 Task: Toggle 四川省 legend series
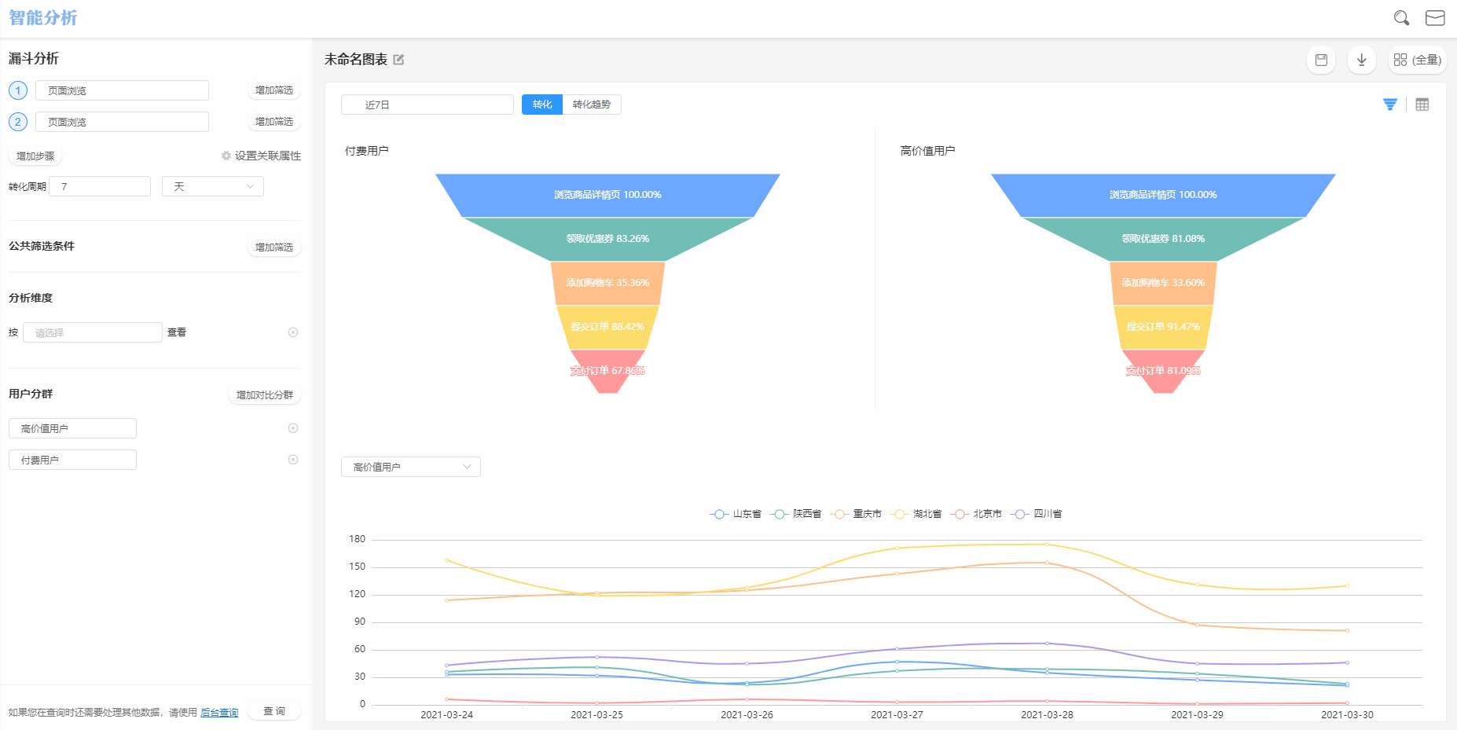[1037, 514]
